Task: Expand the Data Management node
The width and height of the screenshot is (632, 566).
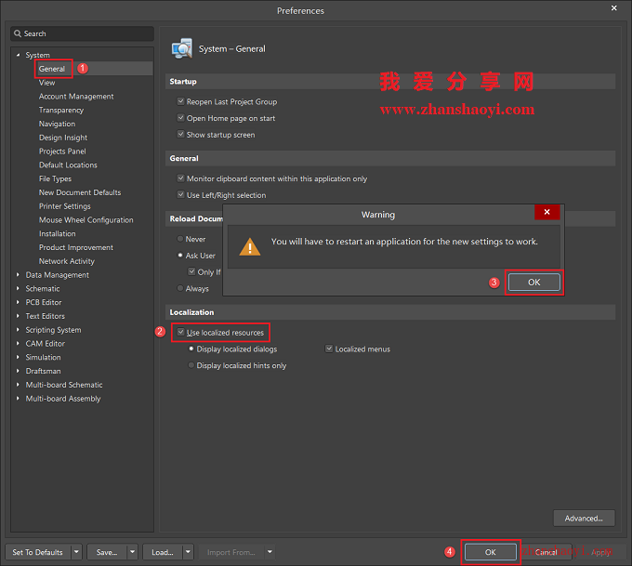Action: tap(18, 274)
